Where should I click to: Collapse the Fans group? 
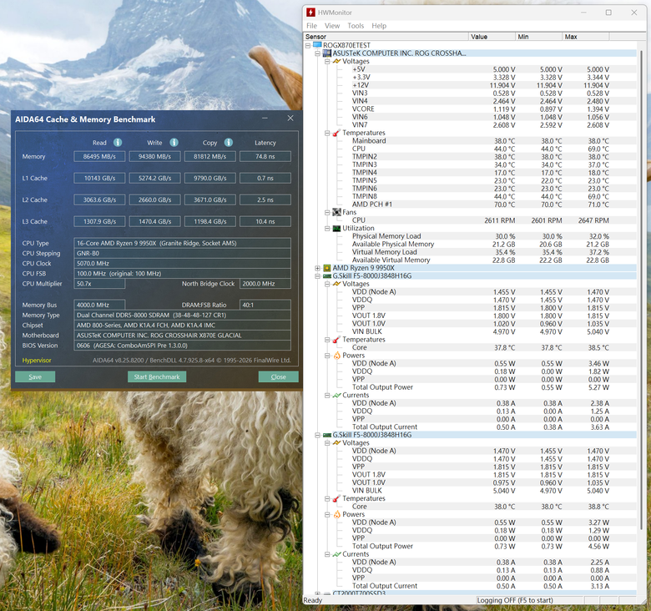(x=327, y=212)
